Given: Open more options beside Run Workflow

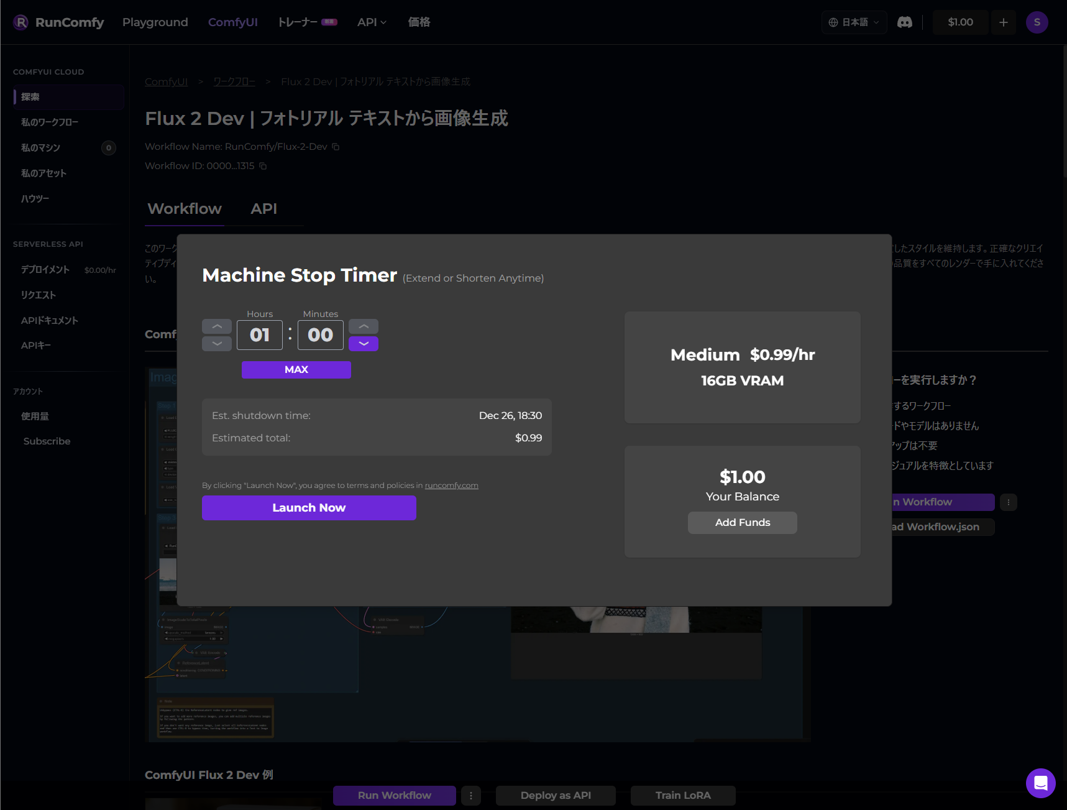Looking at the screenshot, I should pyautogui.click(x=470, y=795).
